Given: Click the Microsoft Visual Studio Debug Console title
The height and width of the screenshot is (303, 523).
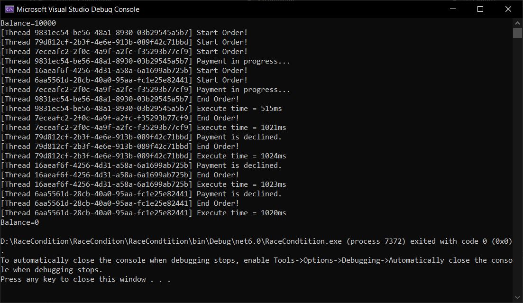Looking at the screenshot, I should click(x=78, y=9).
